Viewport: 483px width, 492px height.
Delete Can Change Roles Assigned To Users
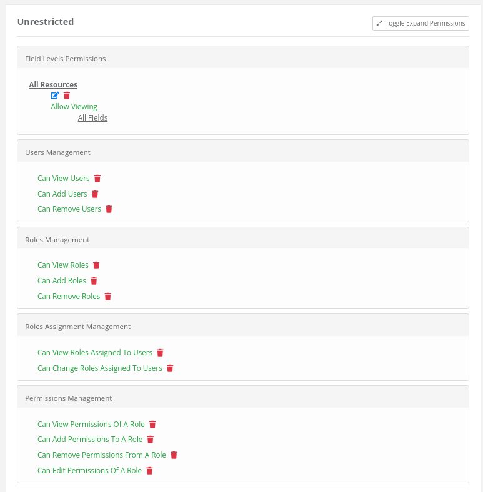pyautogui.click(x=170, y=368)
